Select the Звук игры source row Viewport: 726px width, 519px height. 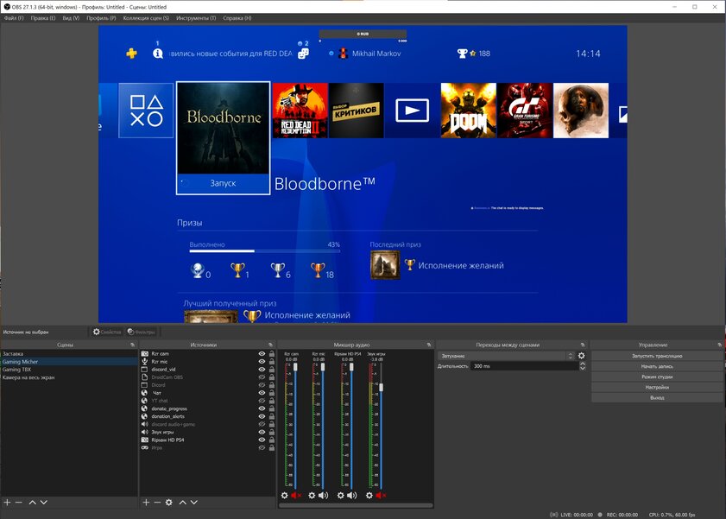tap(207, 432)
